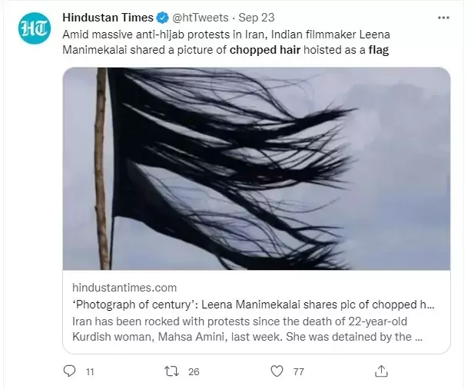474x389 pixels.
Task: Click the bold 'chopped hair' text
Action: (x=265, y=50)
